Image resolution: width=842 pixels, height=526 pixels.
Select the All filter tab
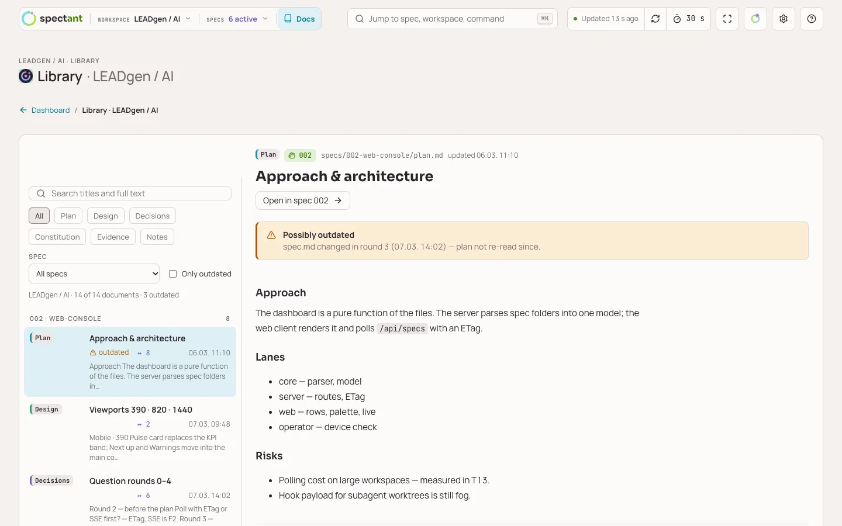[39, 216]
